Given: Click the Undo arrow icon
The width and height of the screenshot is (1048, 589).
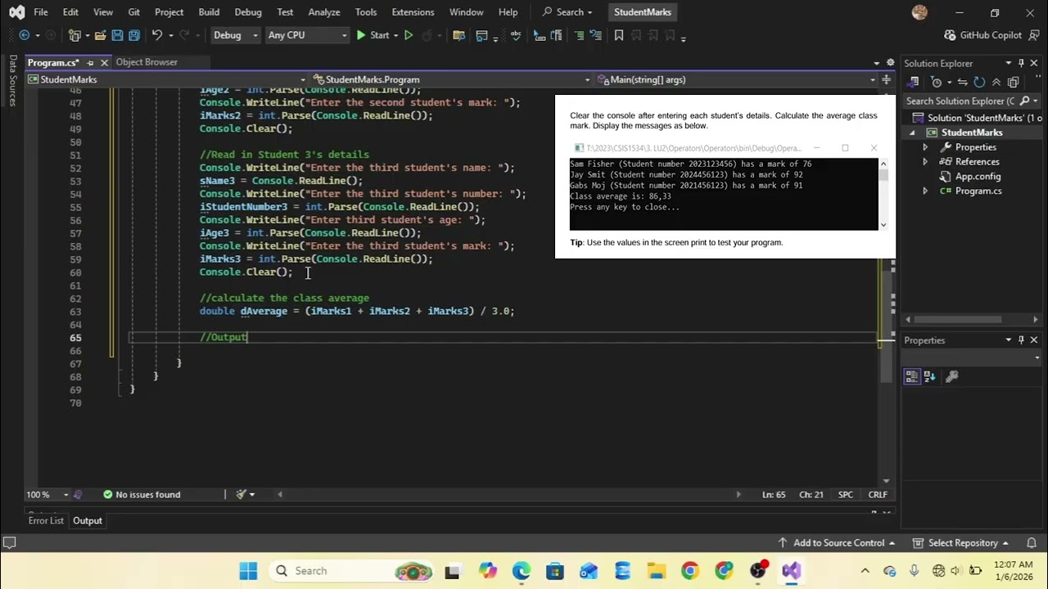Looking at the screenshot, I should [156, 35].
